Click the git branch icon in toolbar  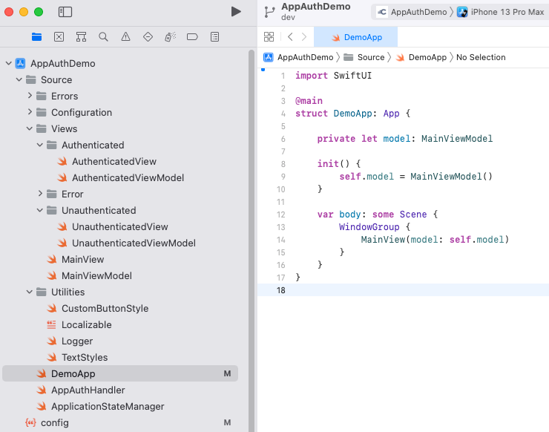269,12
